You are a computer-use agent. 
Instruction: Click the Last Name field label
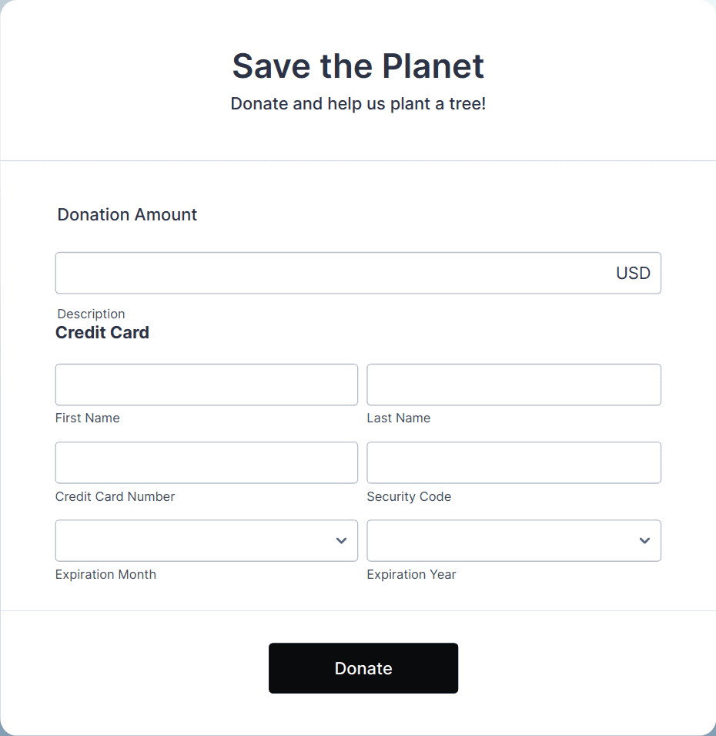[398, 418]
